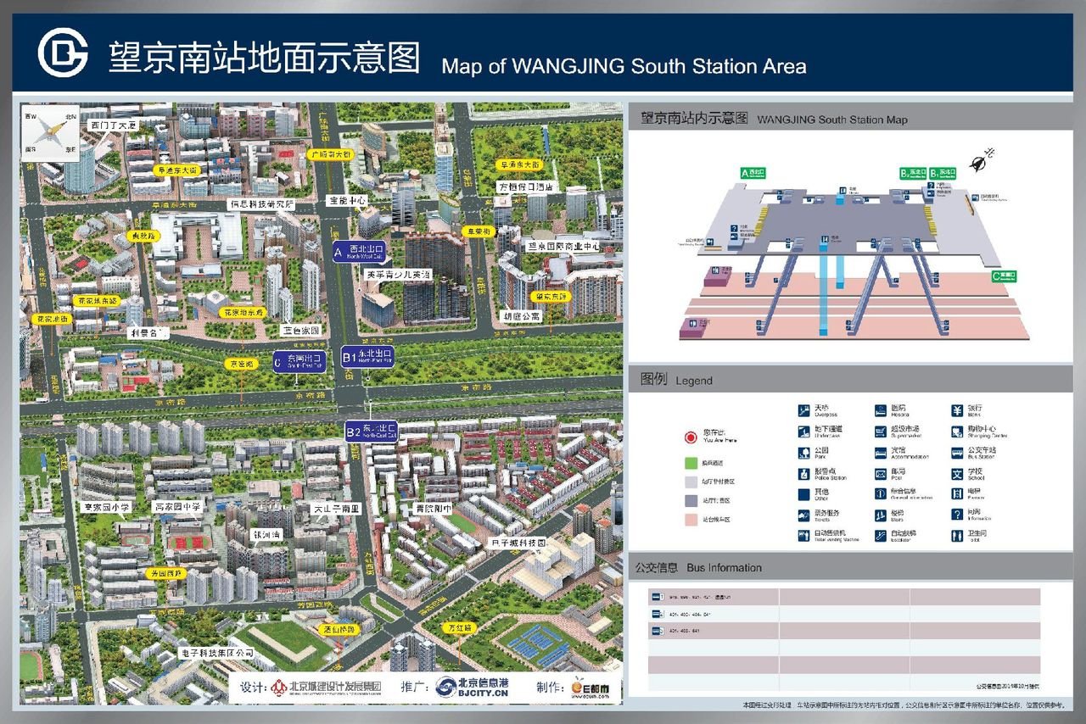
Task: Click the Elevator legend icon
Action: [957, 493]
